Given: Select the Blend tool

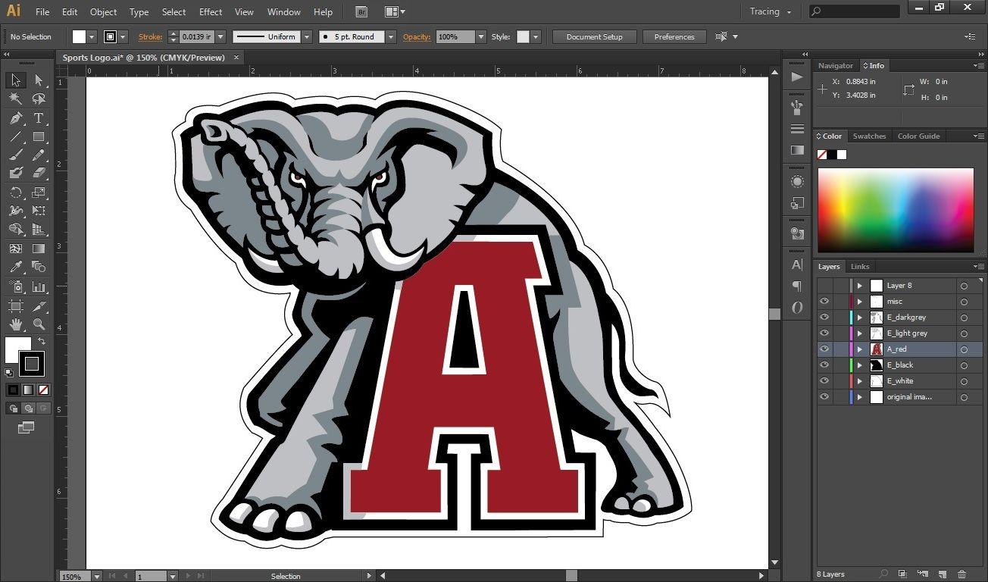Looking at the screenshot, I should coord(39,267).
